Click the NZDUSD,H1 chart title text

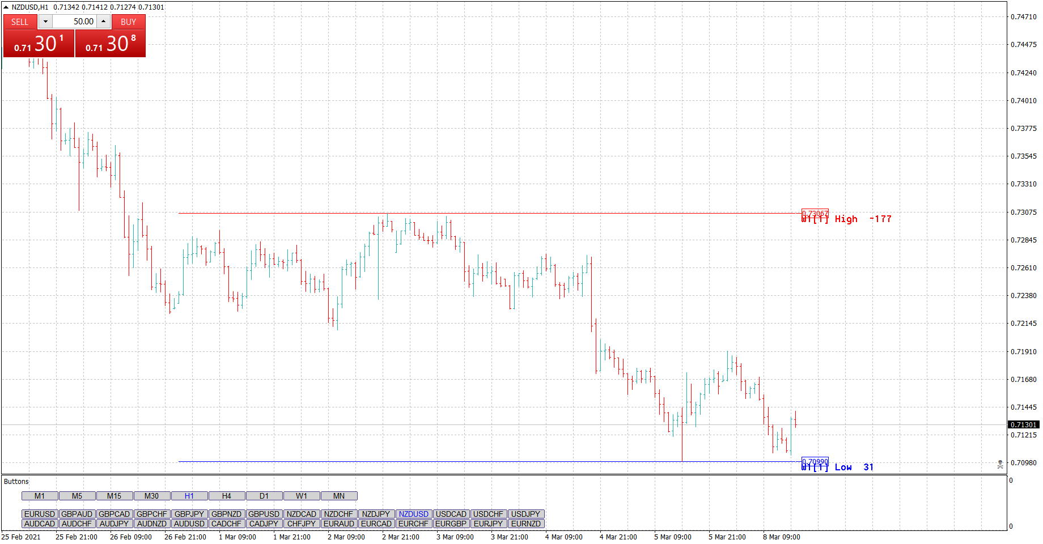pos(30,7)
